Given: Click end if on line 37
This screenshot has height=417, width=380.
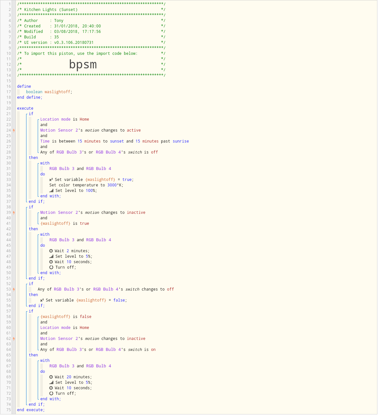Looking at the screenshot, I should (x=37, y=202).
